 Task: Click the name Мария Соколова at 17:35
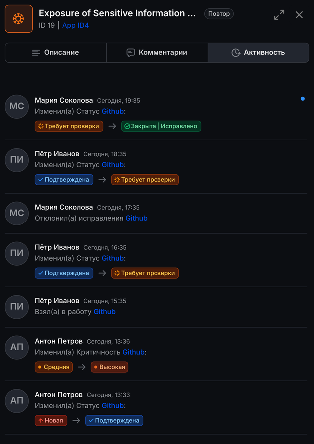64,207
